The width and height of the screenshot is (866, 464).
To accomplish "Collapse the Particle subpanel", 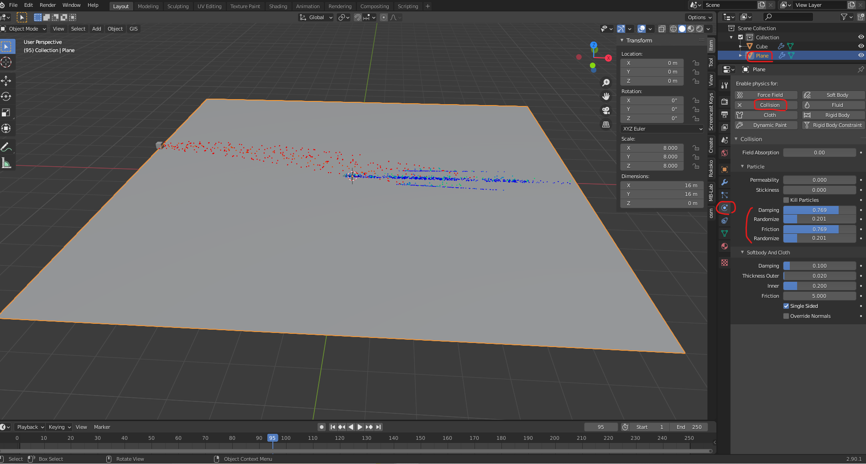I will (x=742, y=167).
